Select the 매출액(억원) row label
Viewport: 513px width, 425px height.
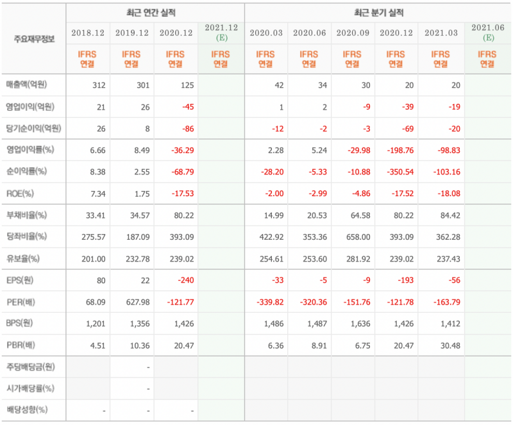[x=26, y=85]
